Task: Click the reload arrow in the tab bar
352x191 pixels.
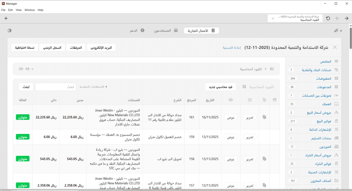Action: pos(328,18)
